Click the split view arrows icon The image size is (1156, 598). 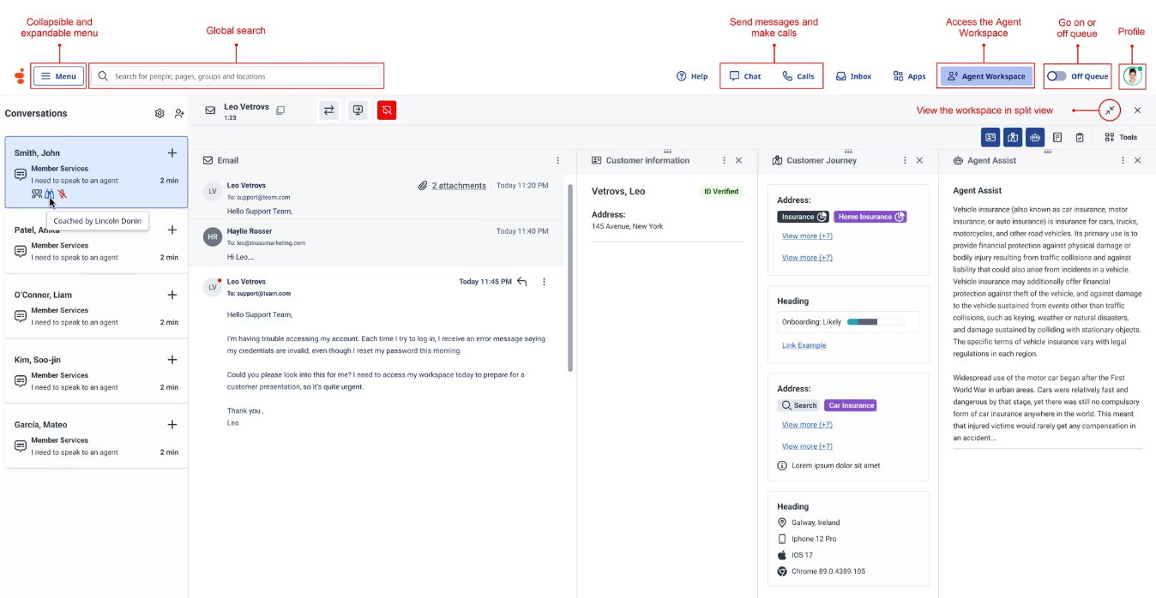coord(1110,111)
